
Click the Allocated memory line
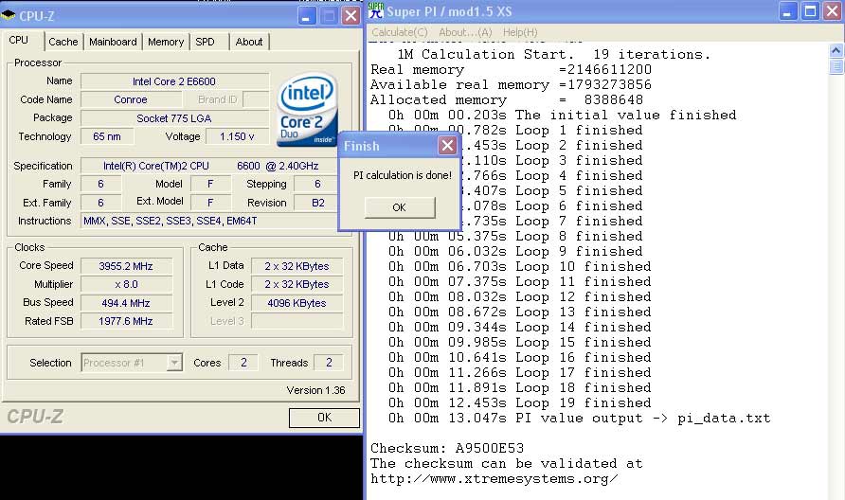[x=507, y=99]
